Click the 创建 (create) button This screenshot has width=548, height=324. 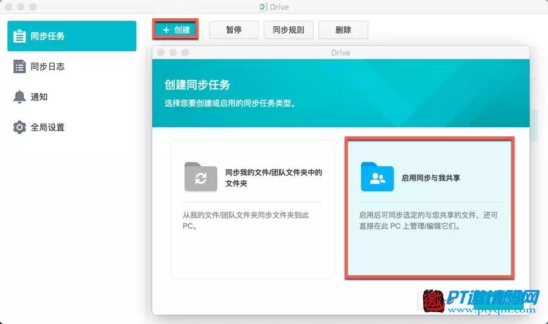coord(176,30)
